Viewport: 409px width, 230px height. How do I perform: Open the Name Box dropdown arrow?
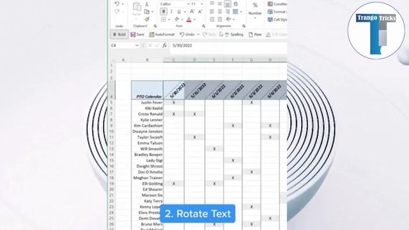coord(137,45)
